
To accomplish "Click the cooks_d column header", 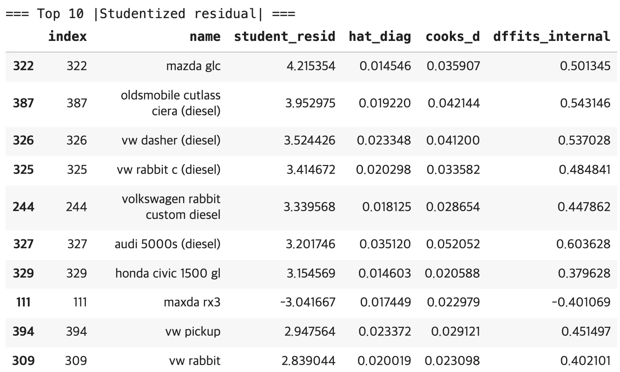I will pos(452,37).
